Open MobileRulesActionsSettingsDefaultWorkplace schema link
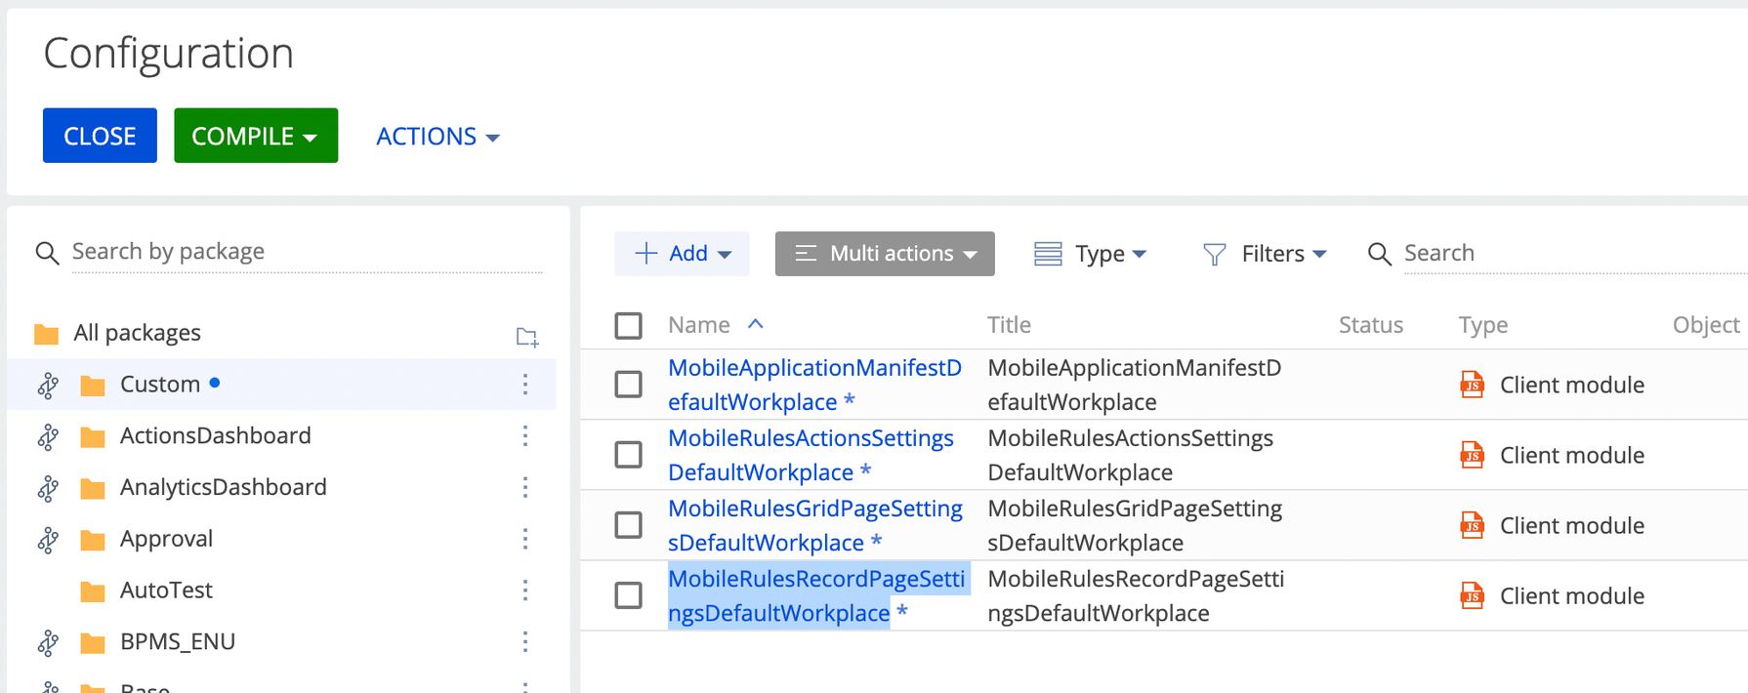This screenshot has width=1748, height=693. pyautogui.click(x=811, y=455)
